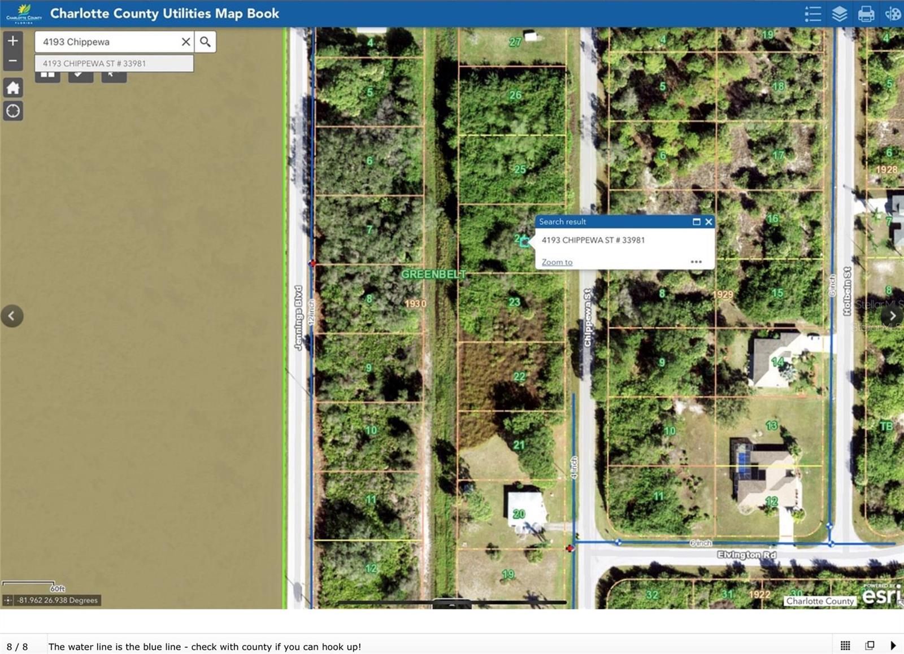Clear the search box with the X icon
Image resolution: width=904 pixels, height=654 pixels.
click(186, 41)
